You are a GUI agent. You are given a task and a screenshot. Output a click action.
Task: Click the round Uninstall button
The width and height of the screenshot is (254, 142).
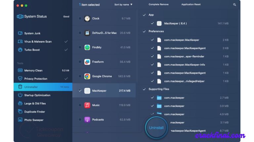(x=156, y=128)
